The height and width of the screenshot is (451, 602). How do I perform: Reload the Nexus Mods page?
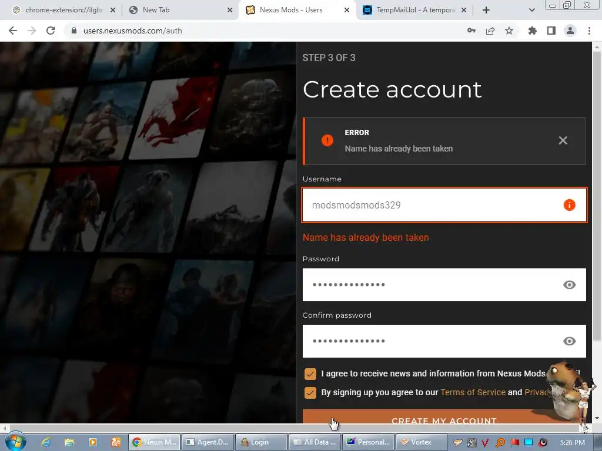coord(51,31)
